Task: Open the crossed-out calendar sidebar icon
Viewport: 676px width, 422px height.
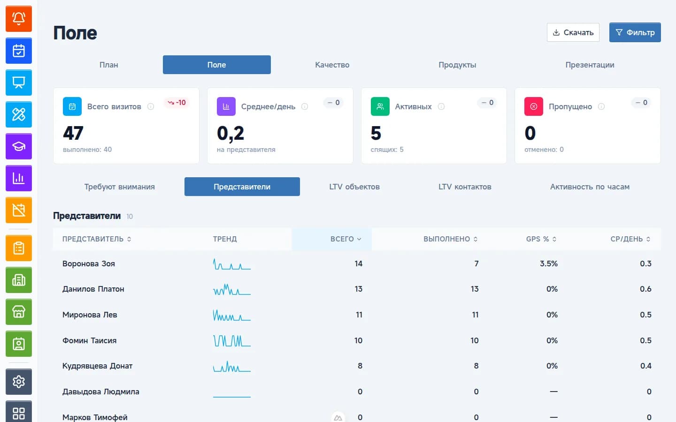Action: point(19,210)
